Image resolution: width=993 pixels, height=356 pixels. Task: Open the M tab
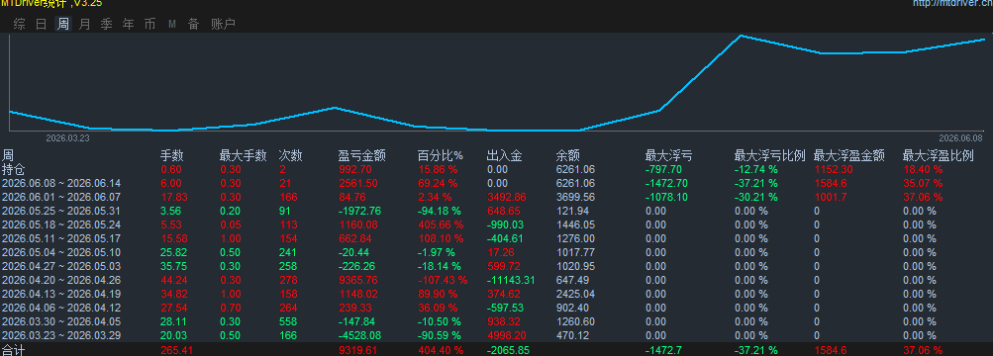coord(172,25)
